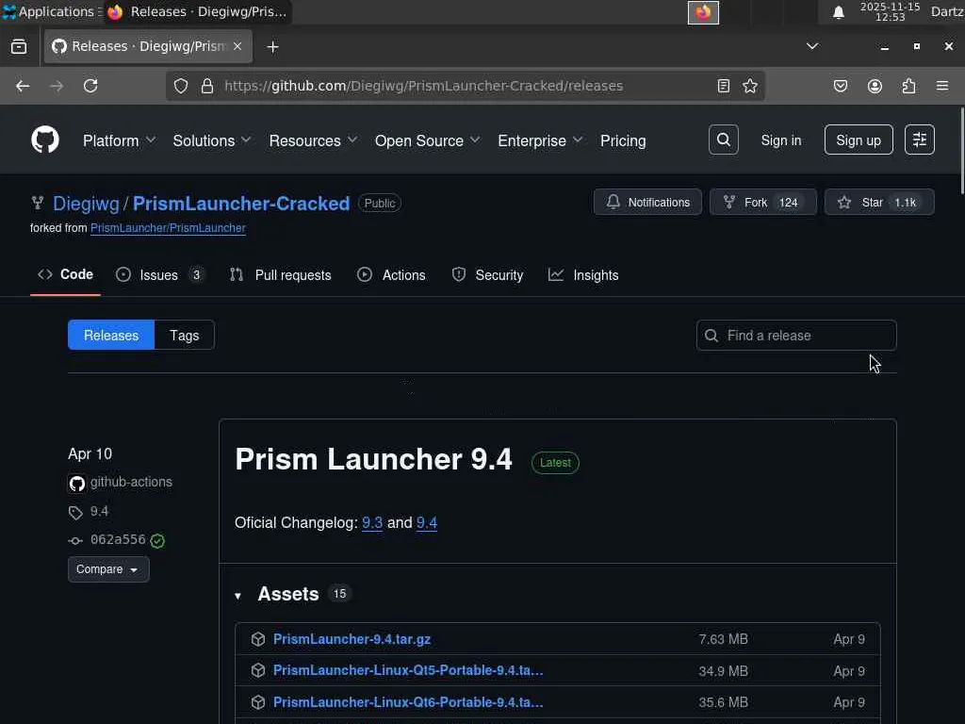This screenshot has width=965, height=724.
Task: Click the Sign up button
Action: [x=859, y=140]
